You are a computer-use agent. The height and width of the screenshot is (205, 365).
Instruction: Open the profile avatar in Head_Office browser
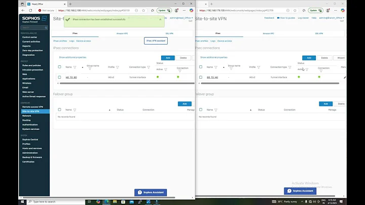point(176,11)
